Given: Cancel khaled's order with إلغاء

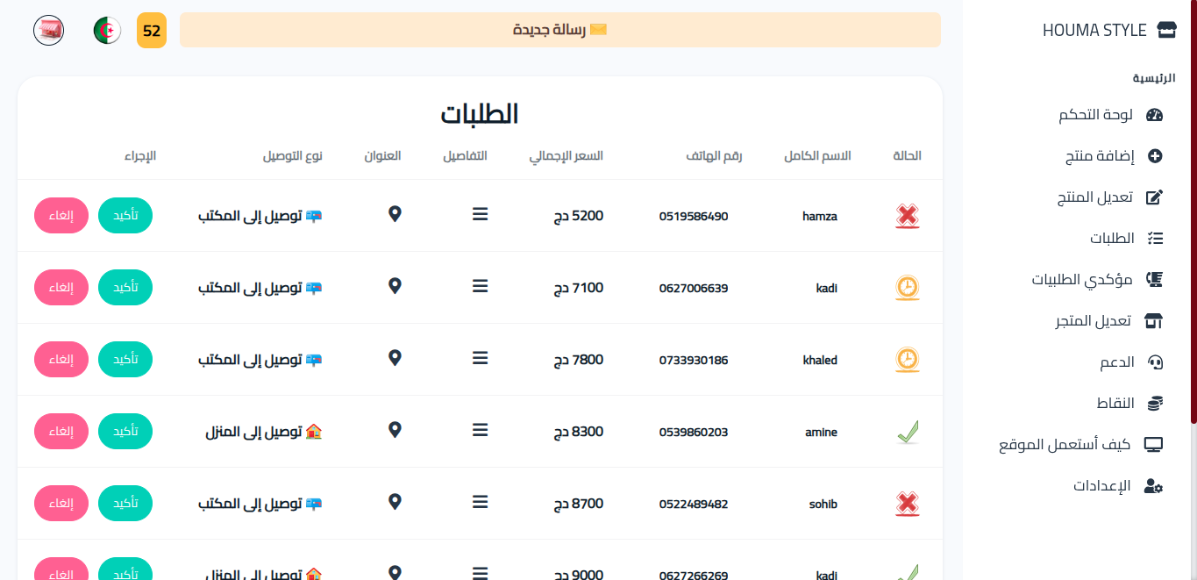Looking at the screenshot, I should [x=61, y=360].
